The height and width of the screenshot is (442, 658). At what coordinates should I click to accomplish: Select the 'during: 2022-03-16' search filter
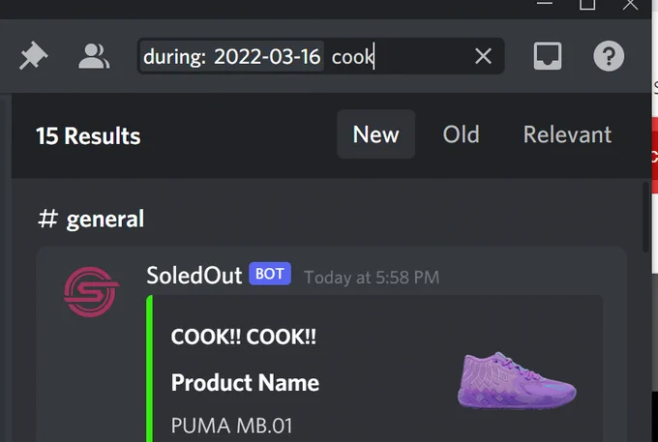[232, 56]
